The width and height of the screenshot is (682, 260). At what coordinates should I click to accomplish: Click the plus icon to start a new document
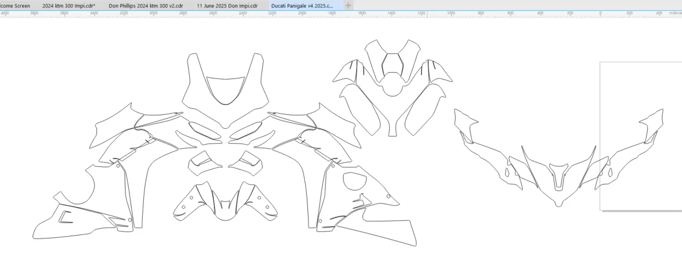pyautogui.click(x=348, y=5)
